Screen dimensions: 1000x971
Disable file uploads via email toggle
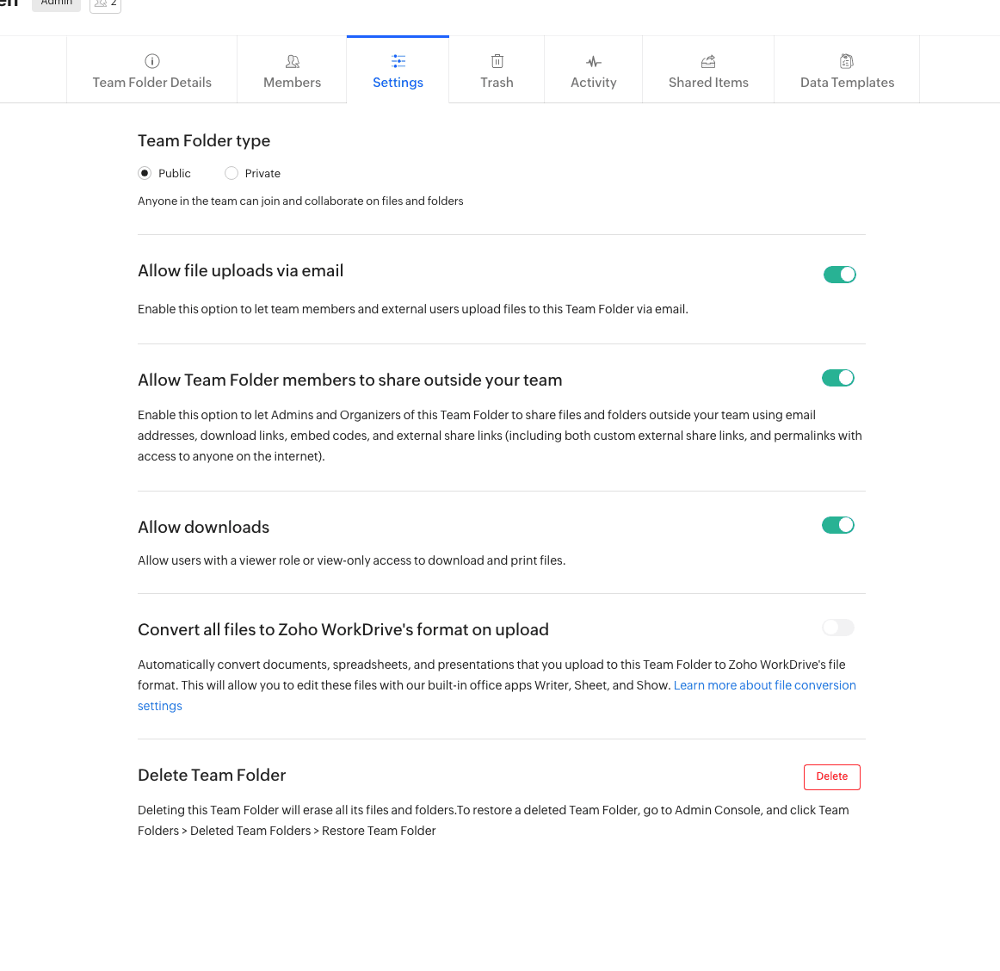(x=839, y=275)
